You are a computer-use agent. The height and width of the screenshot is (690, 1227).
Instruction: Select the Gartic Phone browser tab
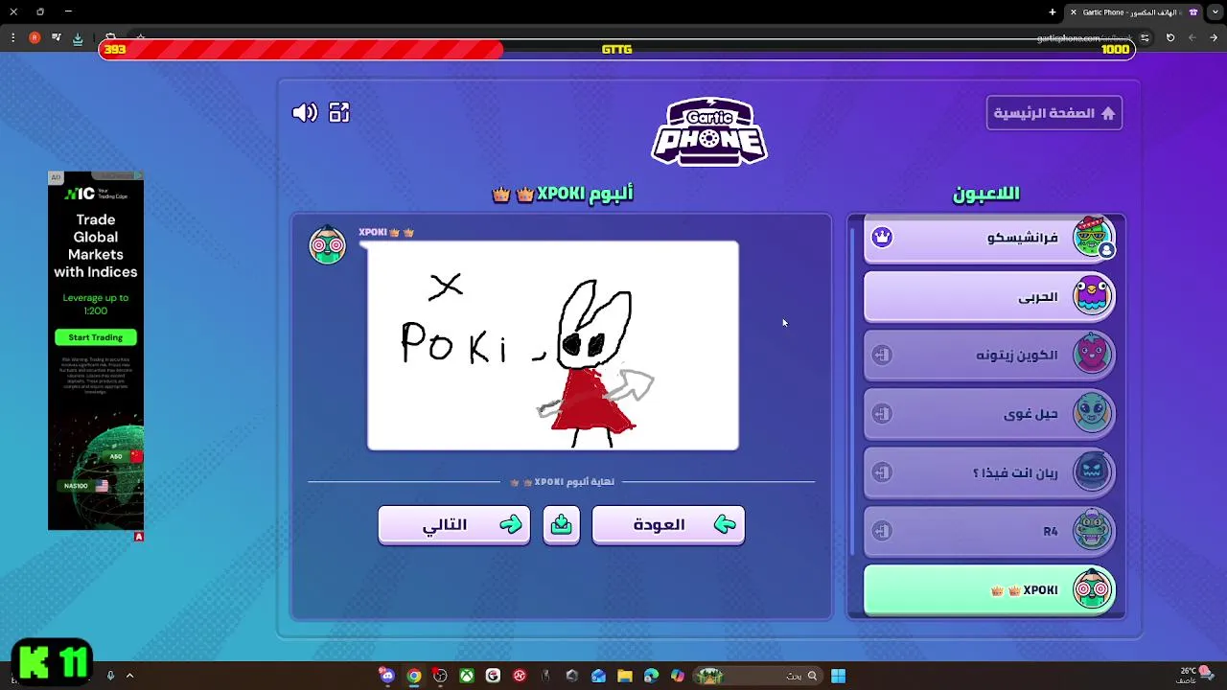click(x=1134, y=12)
